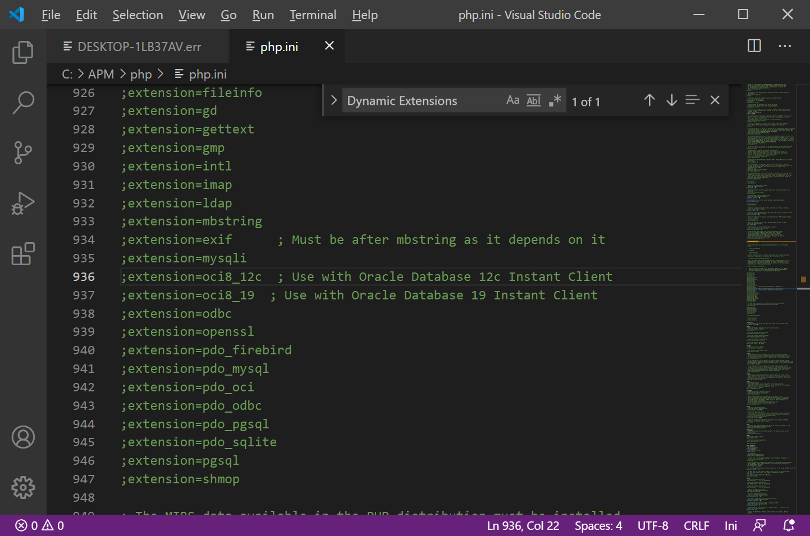
Task: Change end of line sequence CRLF
Action: coord(697,525)
